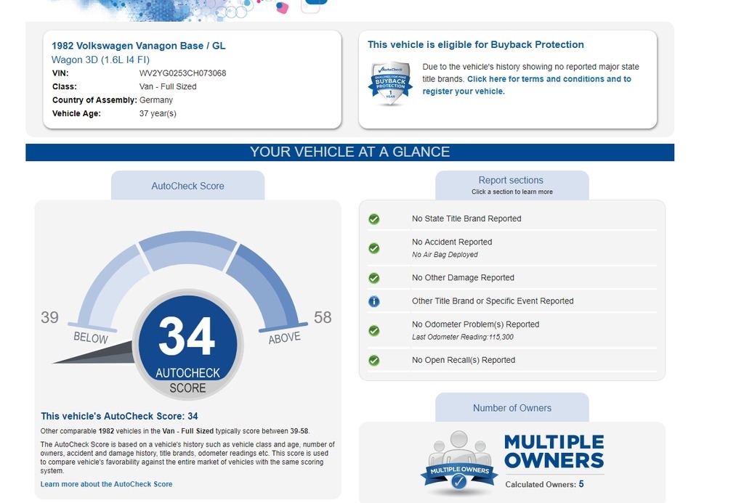This screenshot has width=744, height=503.
Task: Open the No State Title Brand Reported section
Action: 466,218
